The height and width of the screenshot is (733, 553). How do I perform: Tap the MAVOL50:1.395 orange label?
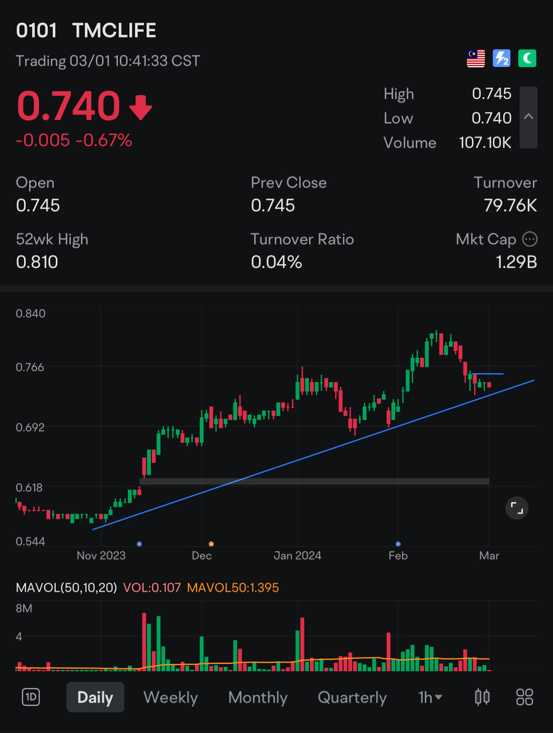coord(233,588)
